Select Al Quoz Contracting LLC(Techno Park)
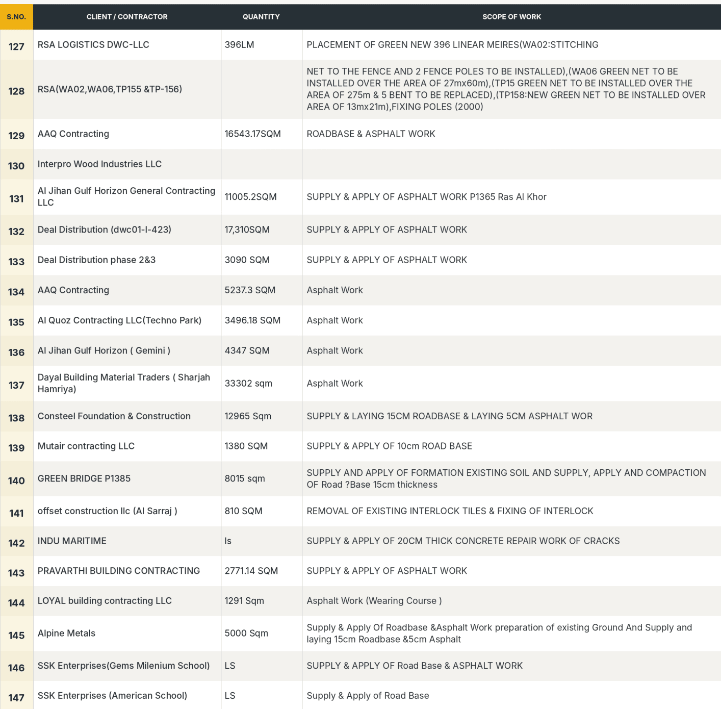 coord(119,320)
